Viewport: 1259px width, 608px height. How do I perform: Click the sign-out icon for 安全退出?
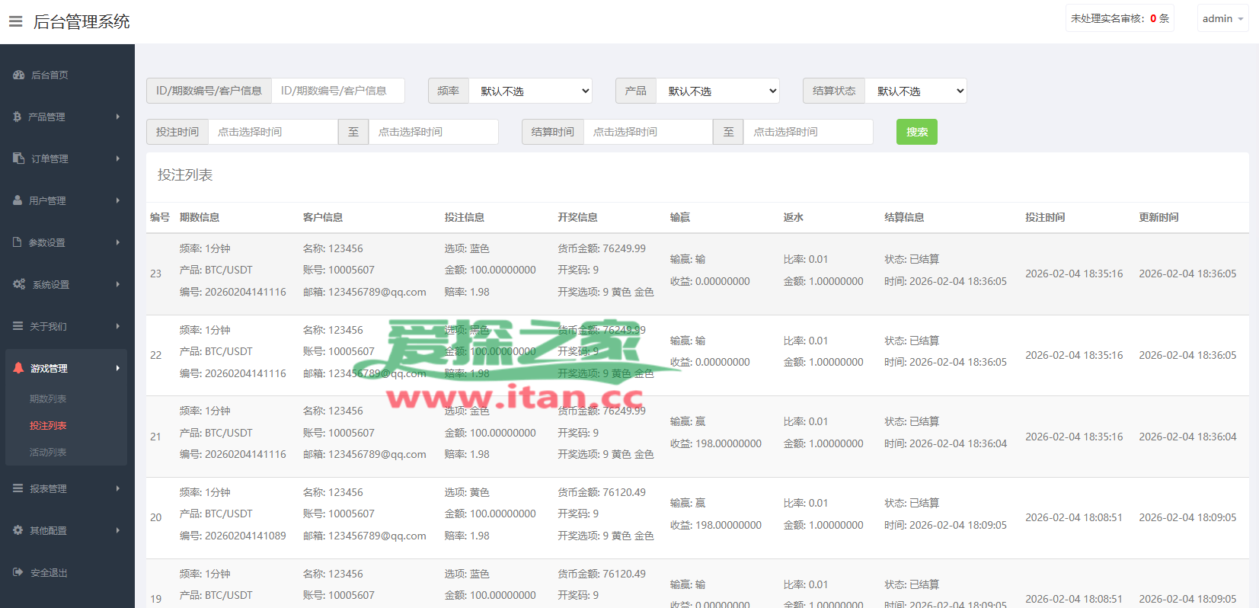(x=18, y=572)
